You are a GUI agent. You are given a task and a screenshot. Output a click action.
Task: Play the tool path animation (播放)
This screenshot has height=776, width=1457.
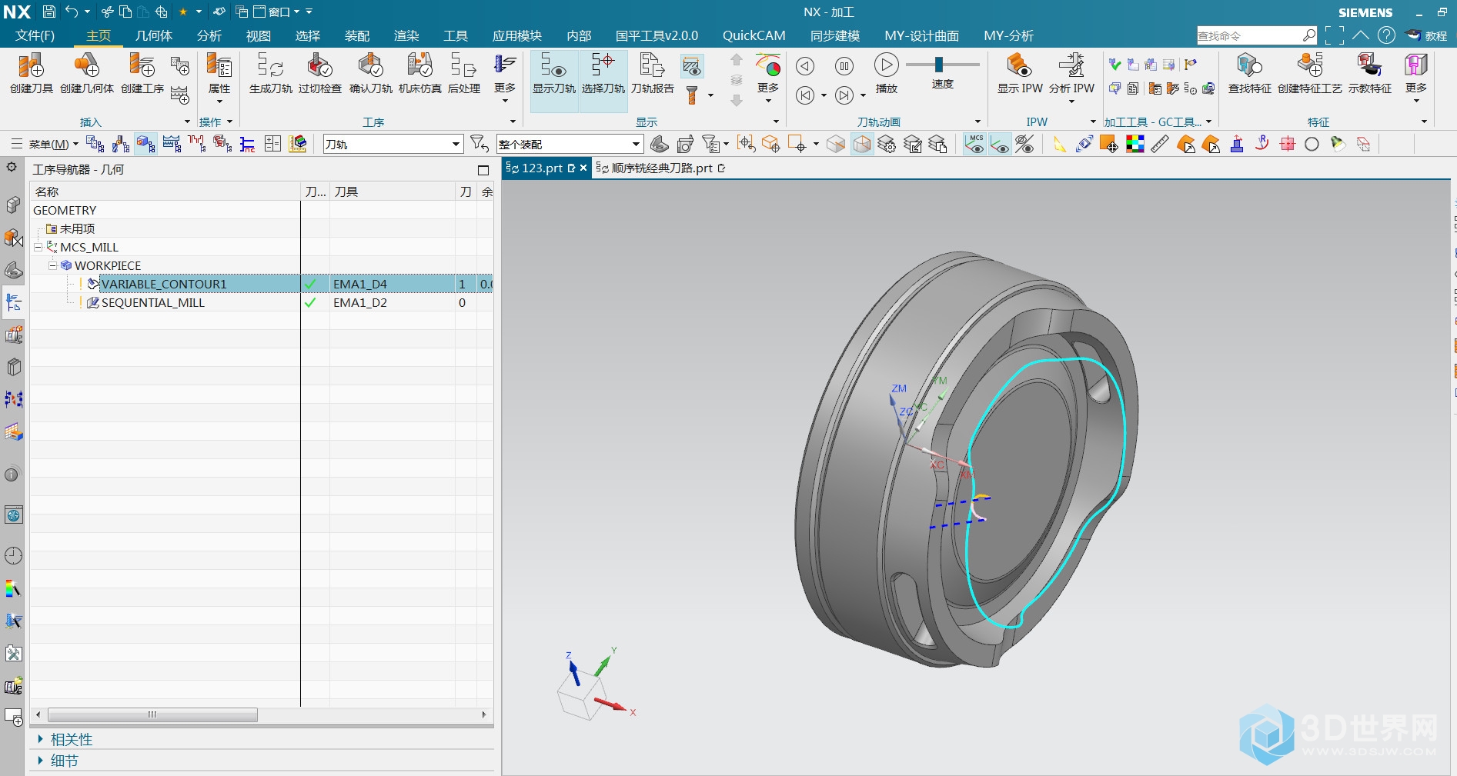pos(886,73)
